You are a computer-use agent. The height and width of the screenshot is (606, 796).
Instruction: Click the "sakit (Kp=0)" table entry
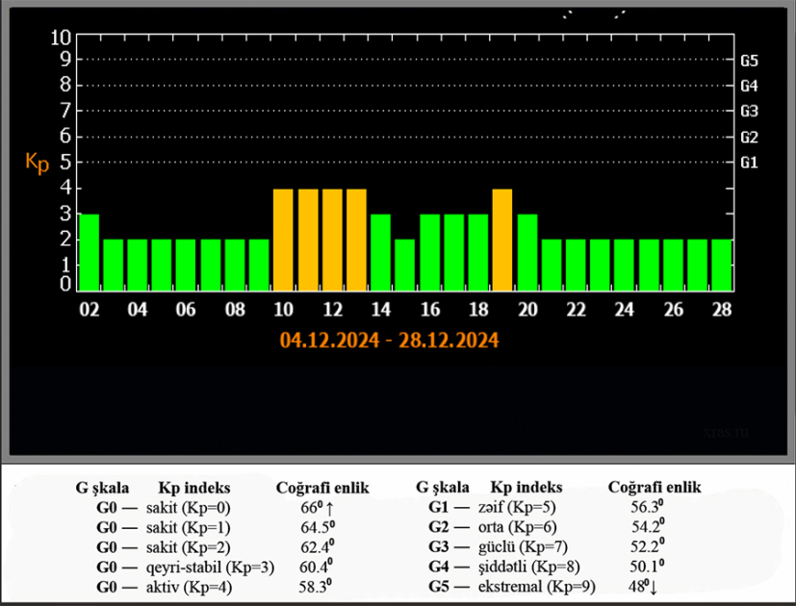(189, 508)
